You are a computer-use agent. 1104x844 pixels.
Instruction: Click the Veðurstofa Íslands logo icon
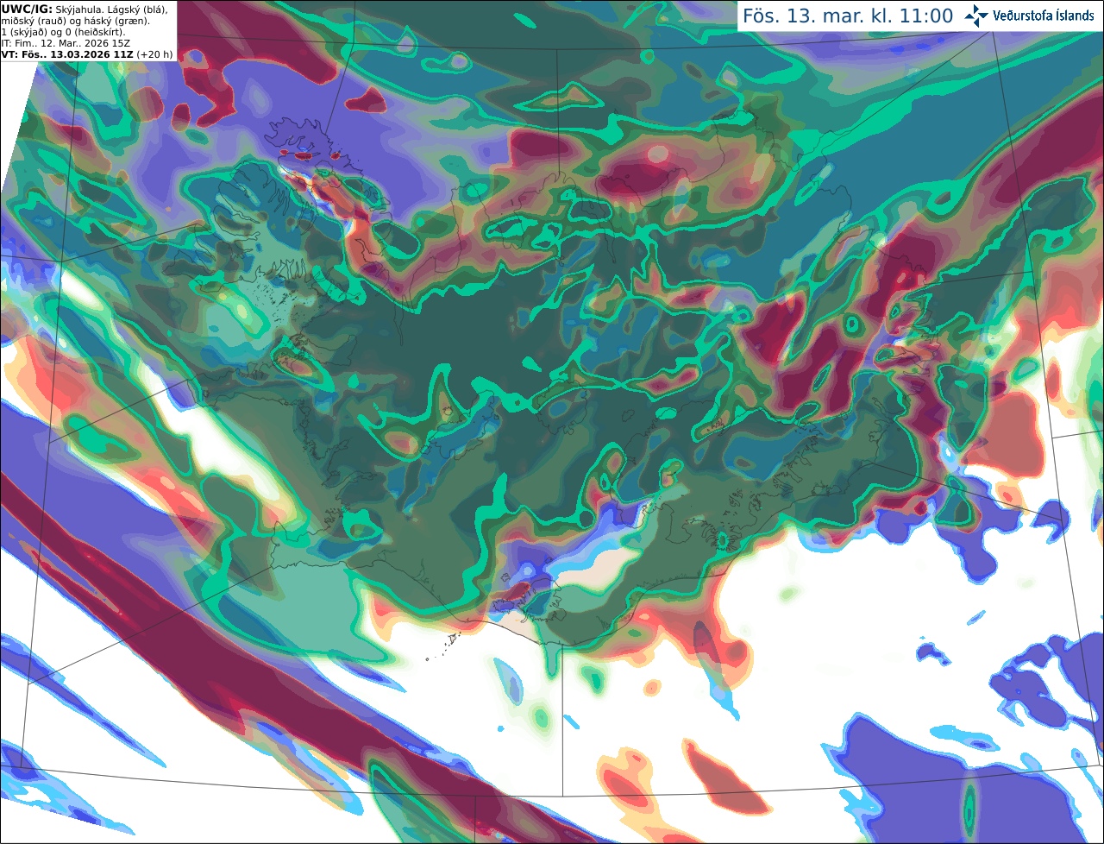(976, 16)
